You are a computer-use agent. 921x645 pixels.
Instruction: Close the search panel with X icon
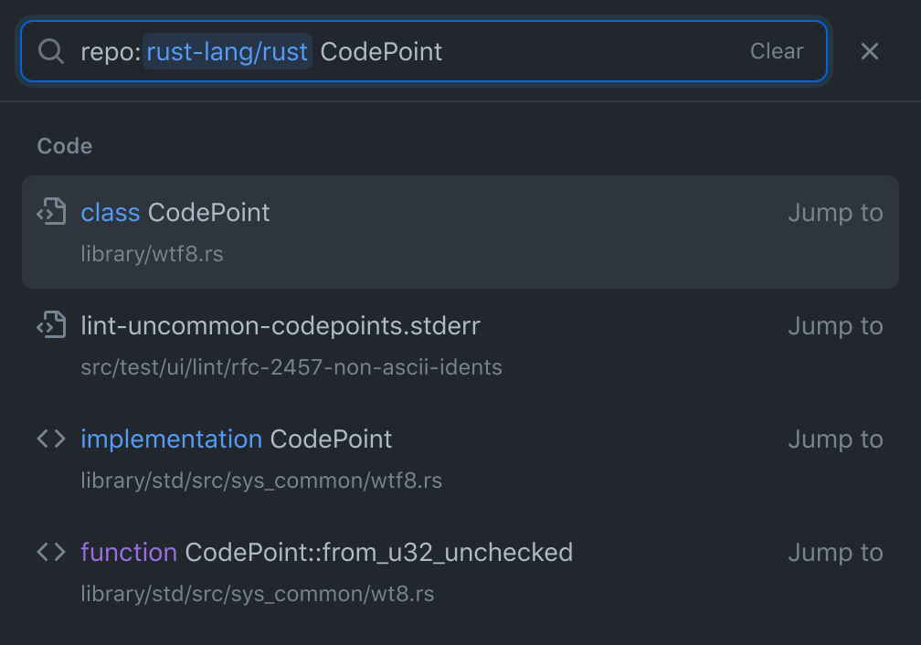[x=869, y=52]
